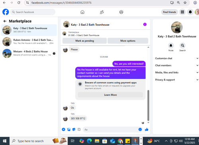Viewport: 199px width, 145px height.
Task: Open the Home feed icon
Action: 82,12
